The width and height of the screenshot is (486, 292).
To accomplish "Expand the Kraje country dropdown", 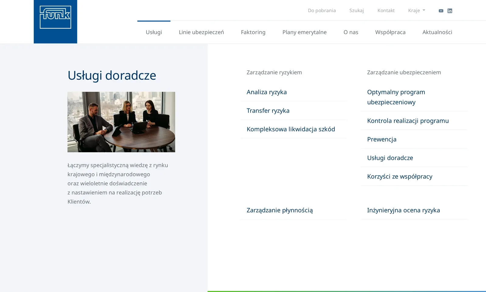I will [416, 10].
